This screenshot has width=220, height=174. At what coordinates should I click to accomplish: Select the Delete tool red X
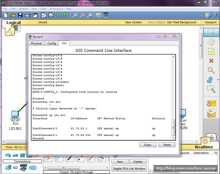coord(211,61)
